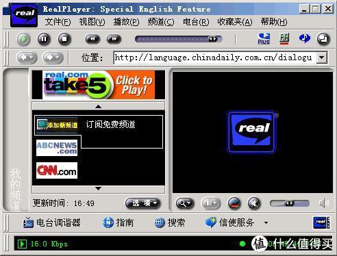
Task: Open the 电台(R) menu
Action: 196,22
